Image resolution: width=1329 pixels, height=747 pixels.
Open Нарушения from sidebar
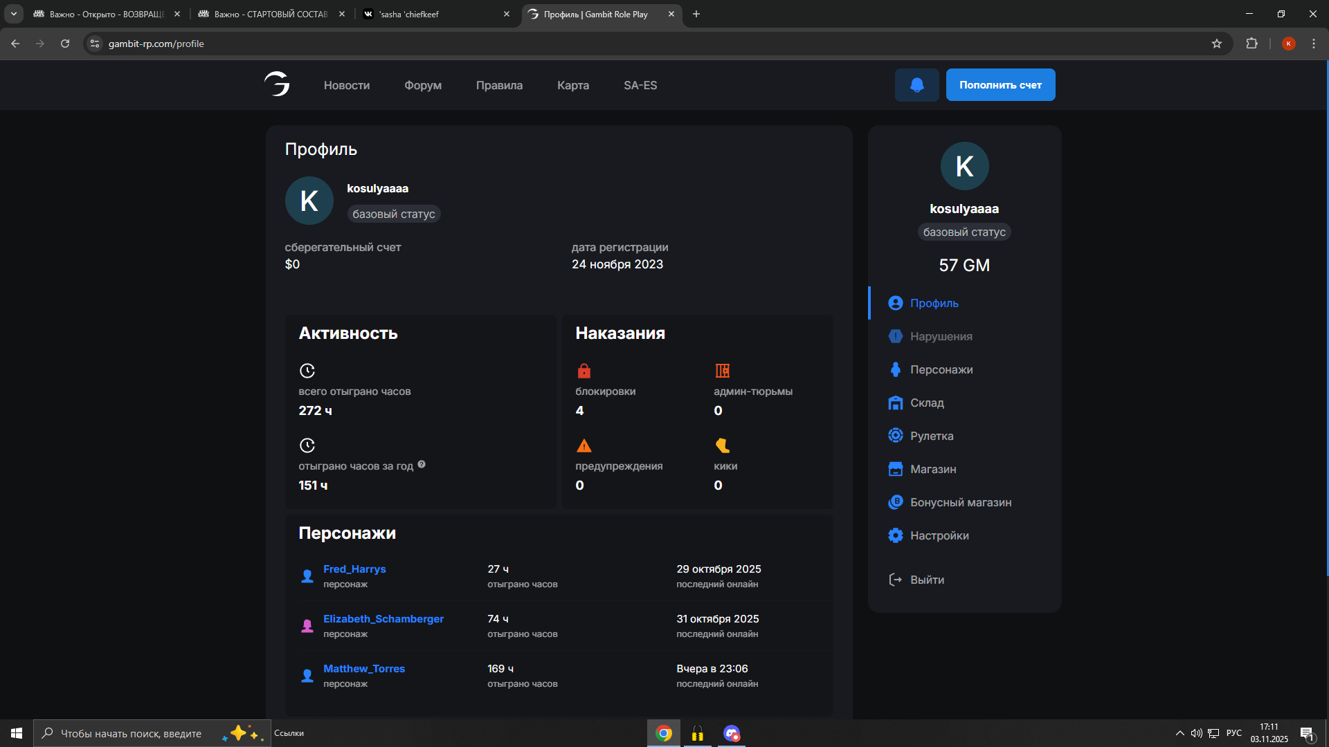941,336
